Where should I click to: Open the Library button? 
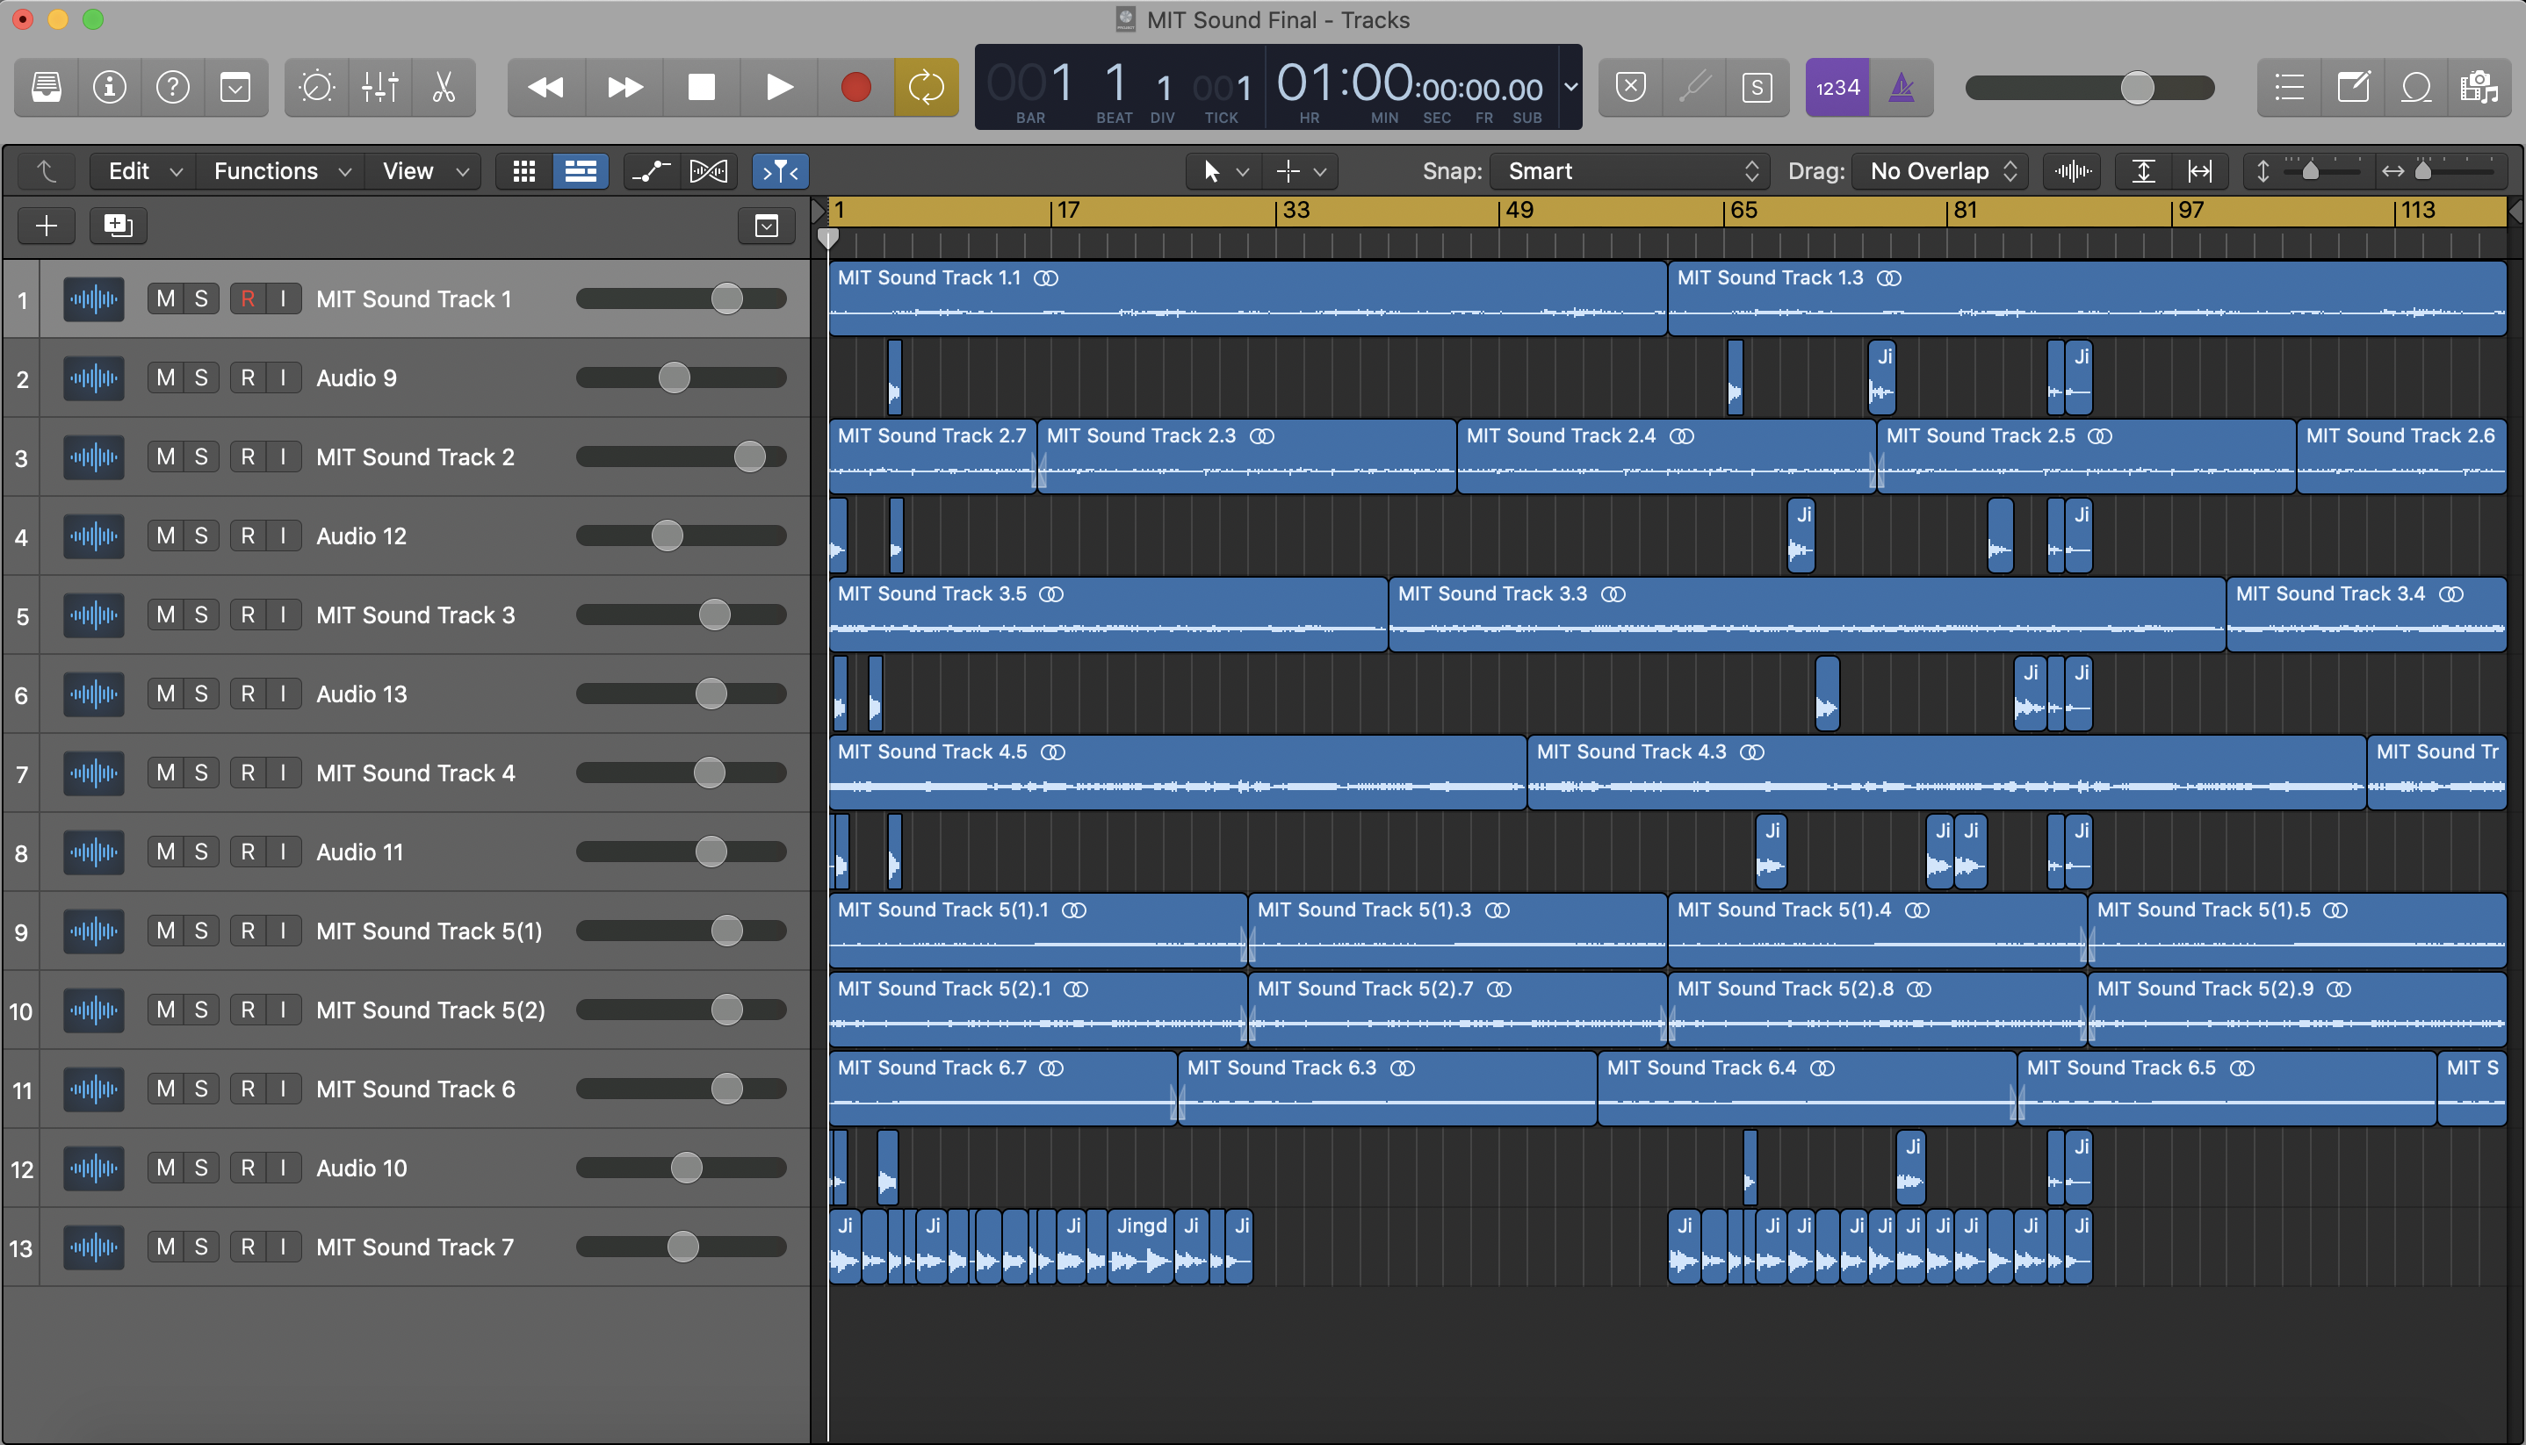point(46,87)
